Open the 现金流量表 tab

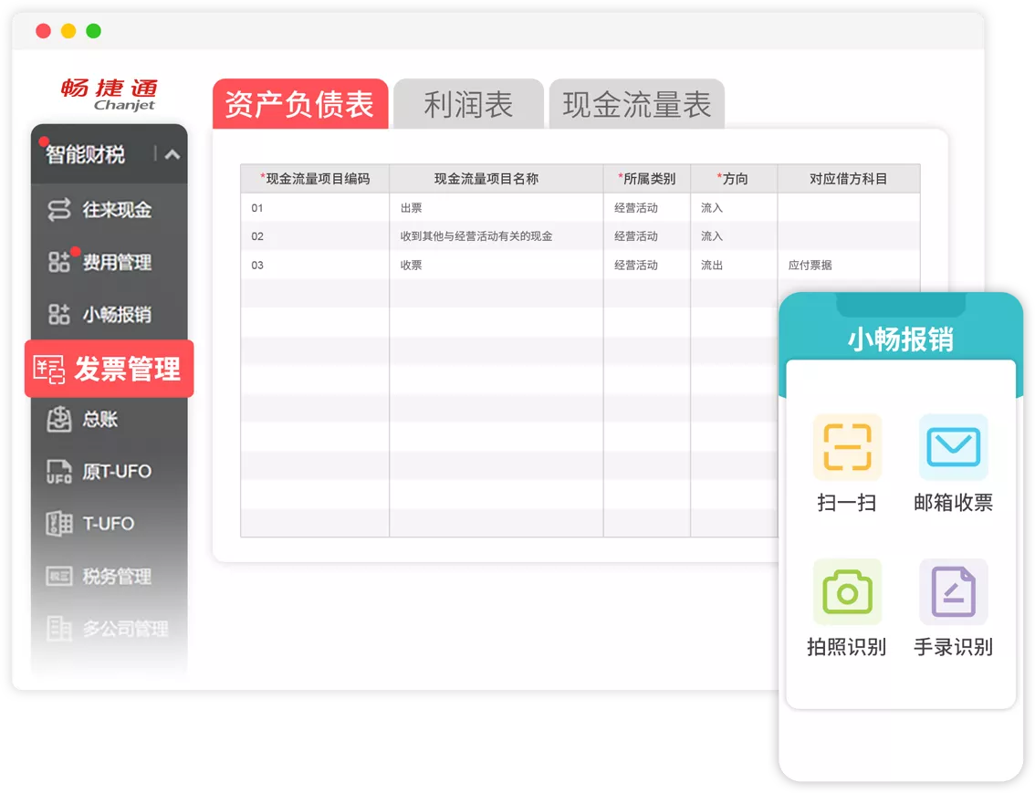click(636, 104)
